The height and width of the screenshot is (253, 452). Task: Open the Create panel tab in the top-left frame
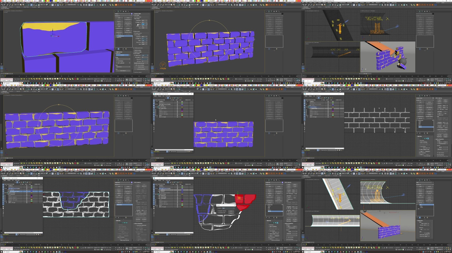[x=116, y=11]
